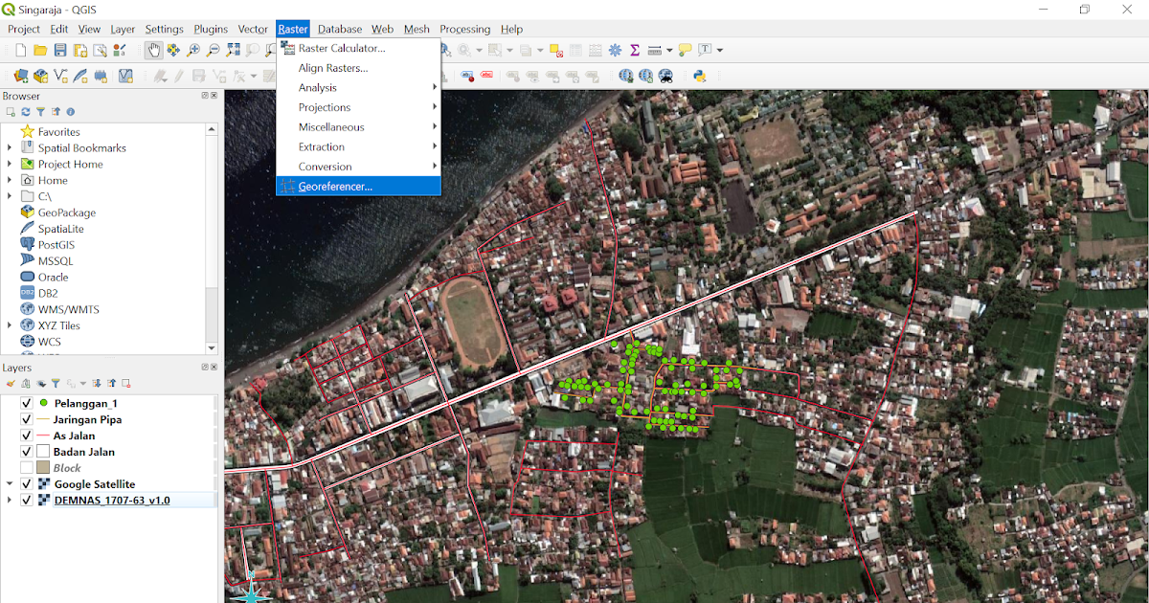Viewport: 1149px width, 603px height.
Task: Enable visibility of the Block layer
Action: tap(27, 468)
